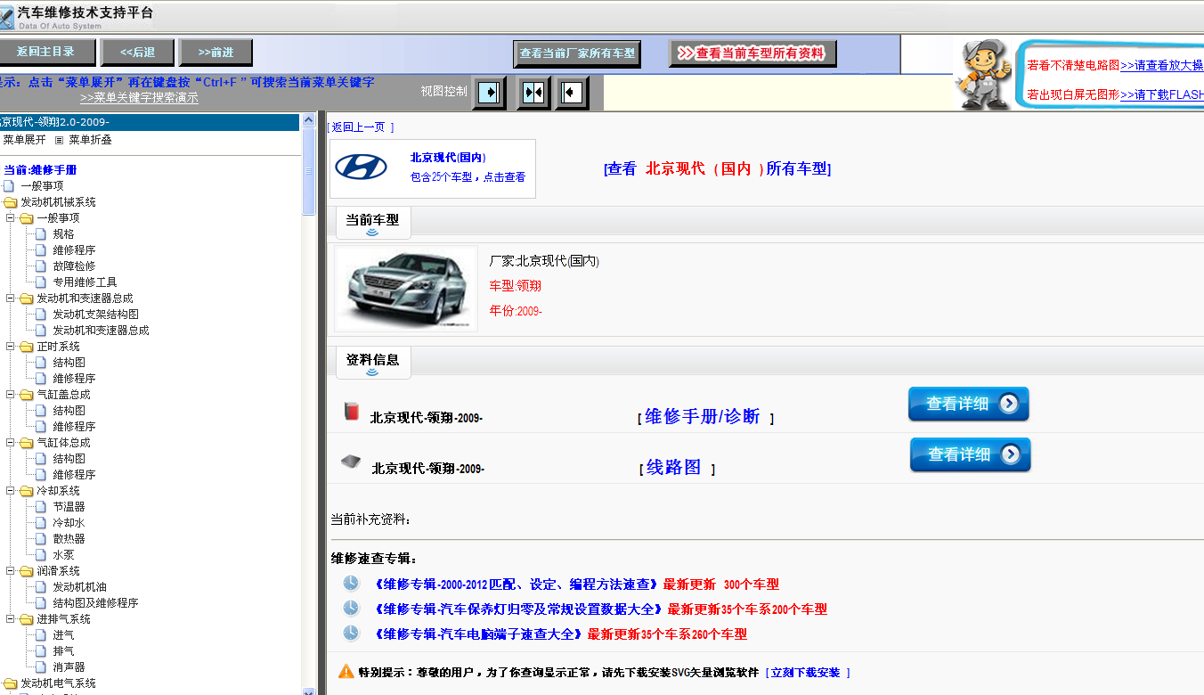This screenshot has height=695, width=1204.
Task: Click the 当前车型 section tab
Action: point(372,220)
